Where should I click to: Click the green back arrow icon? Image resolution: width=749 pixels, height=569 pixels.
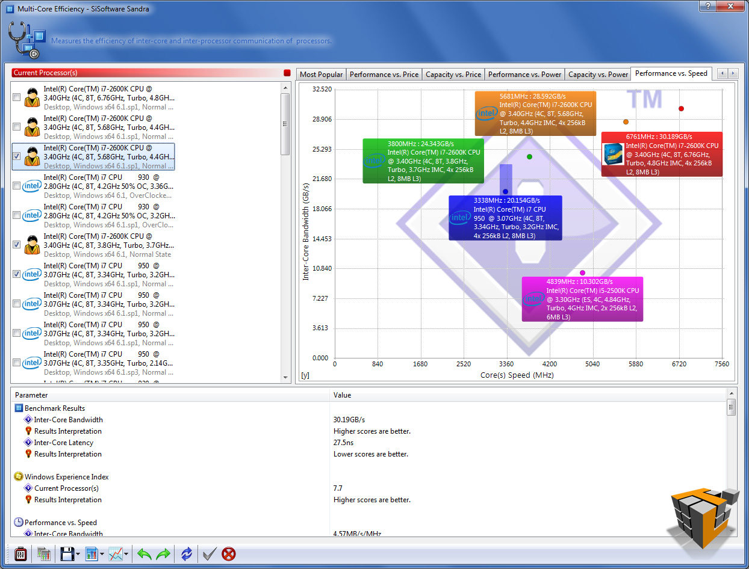click(x=145, y=554)
